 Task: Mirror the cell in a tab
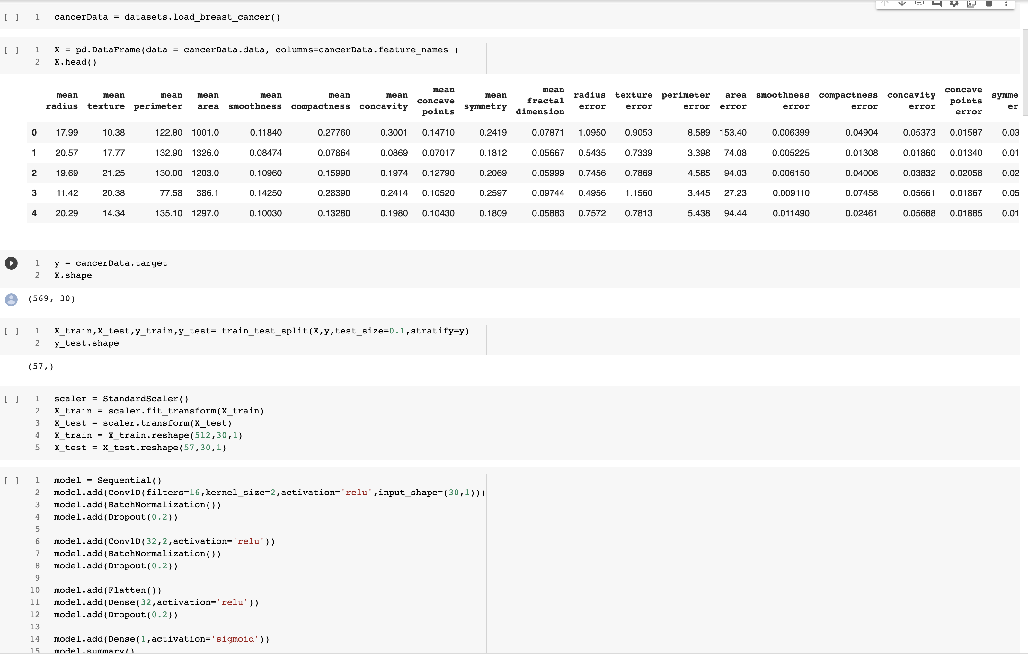[x=972, y=4]
